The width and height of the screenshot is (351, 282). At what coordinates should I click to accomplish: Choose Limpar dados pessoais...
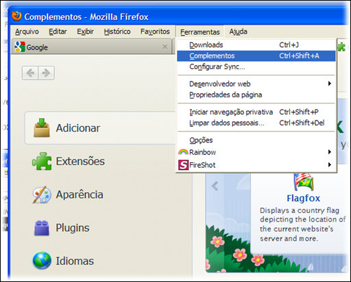click(256, 123)
